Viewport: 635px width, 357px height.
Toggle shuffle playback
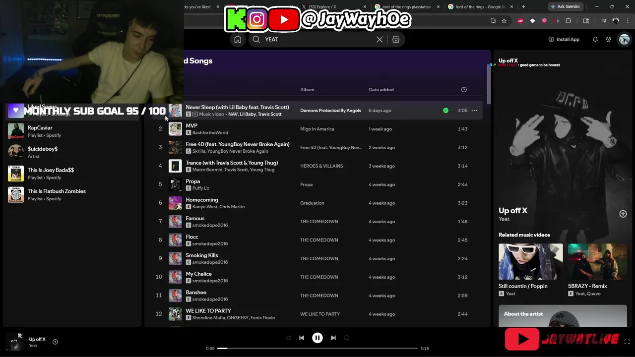pyautogui.click(x=288, y=338)
